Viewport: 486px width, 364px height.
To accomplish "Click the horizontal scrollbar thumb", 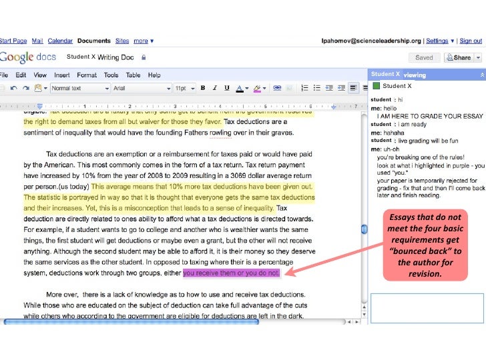I will click(x=131, y=322).
